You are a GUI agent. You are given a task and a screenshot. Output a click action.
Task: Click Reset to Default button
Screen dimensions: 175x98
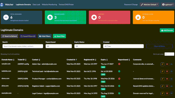pyautogui.click(x=9, y=36)
